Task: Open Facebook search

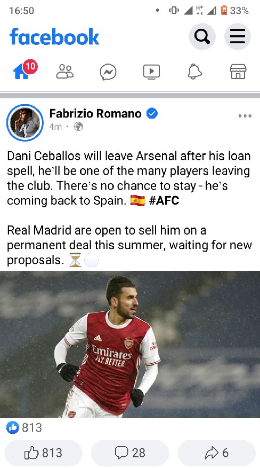Action: tap(202, 37)
